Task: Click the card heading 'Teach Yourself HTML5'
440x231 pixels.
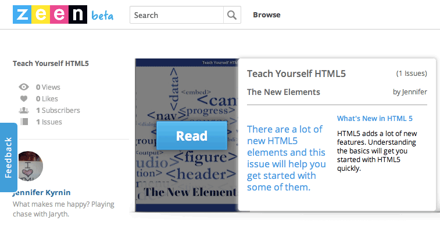Action: pos(296,74)
